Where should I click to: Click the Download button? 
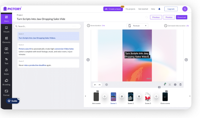tap(182, 17)
